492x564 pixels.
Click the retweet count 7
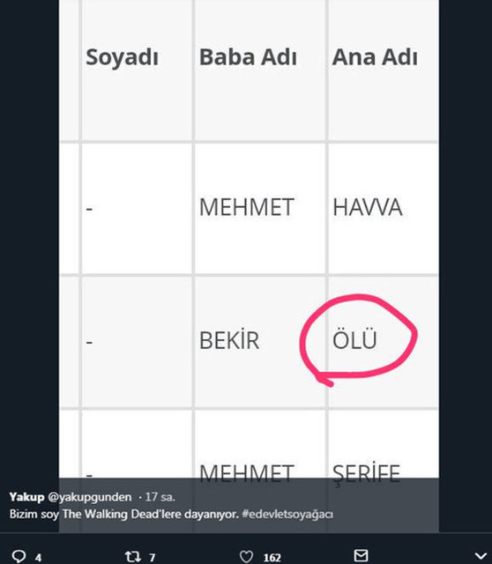[x=153, y=558]
